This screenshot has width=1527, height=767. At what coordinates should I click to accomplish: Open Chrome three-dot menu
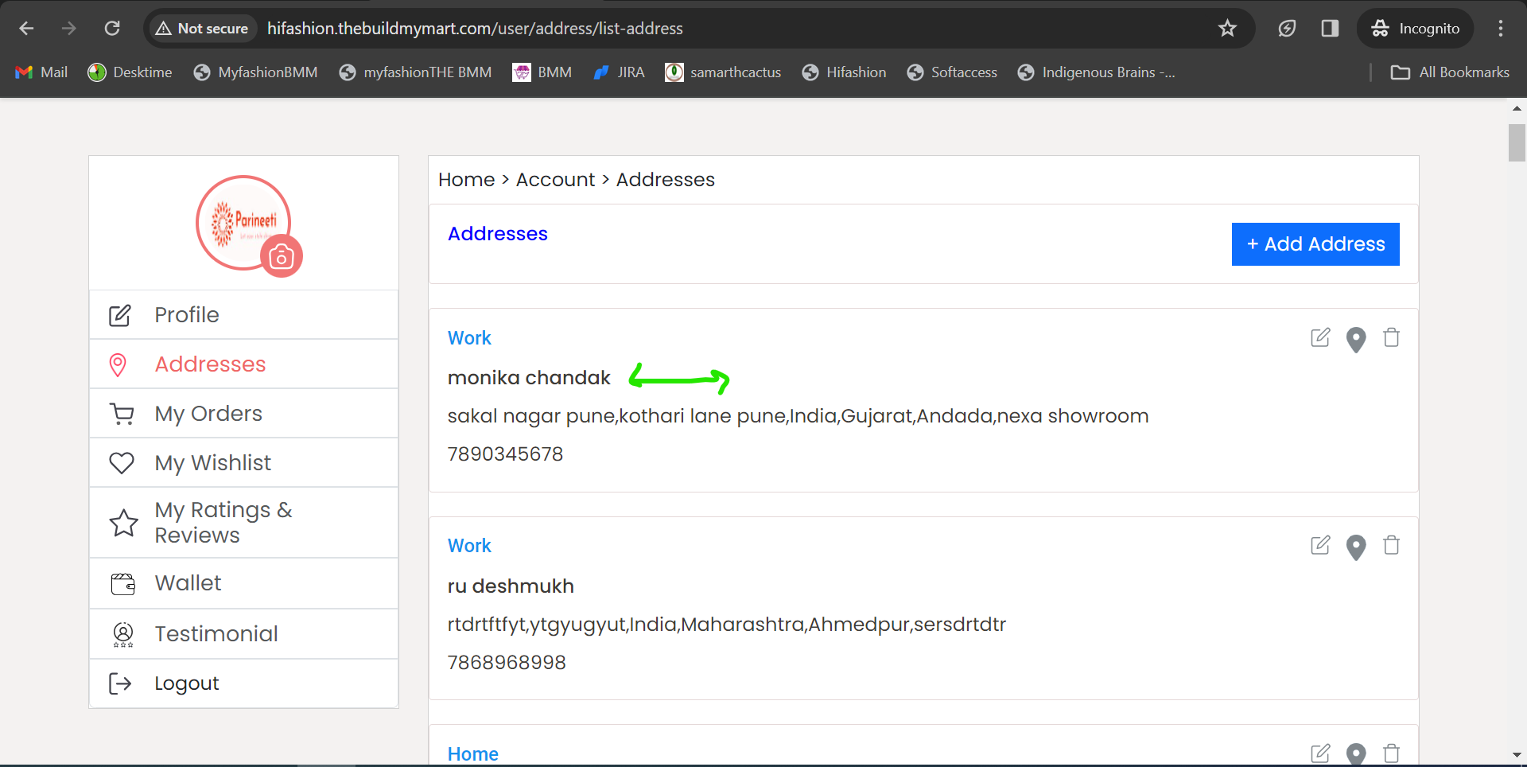coord(1501,29)
